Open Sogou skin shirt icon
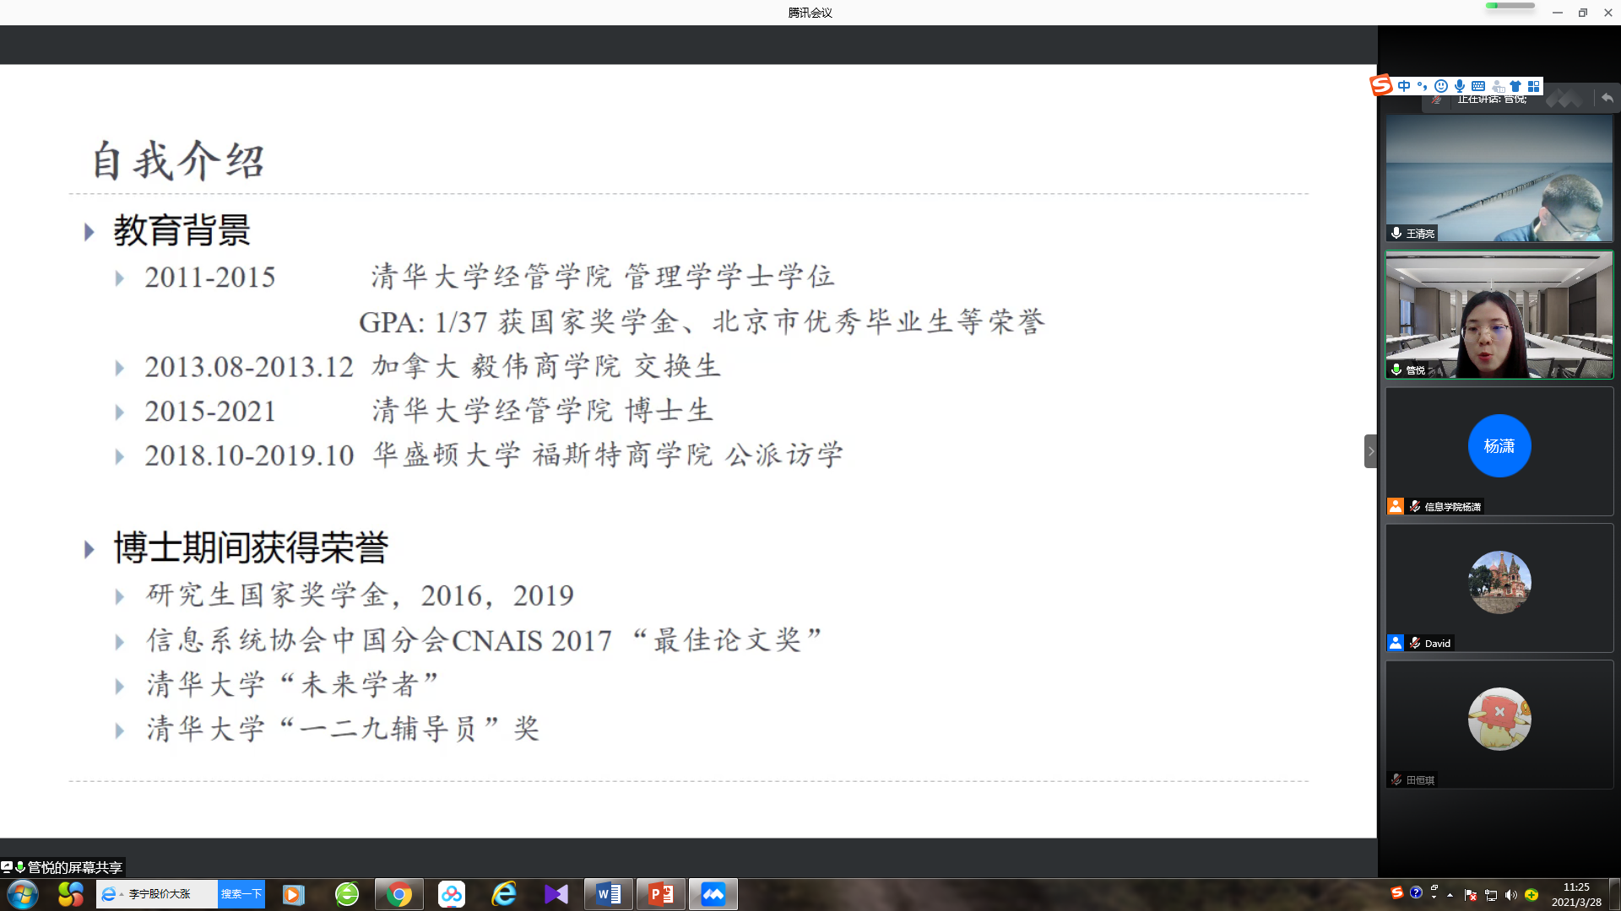This screenshot has height=911, width=1621. [x=1515, y=86]
